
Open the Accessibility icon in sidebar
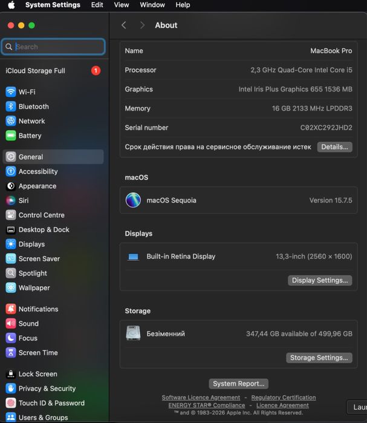point(11,171)
